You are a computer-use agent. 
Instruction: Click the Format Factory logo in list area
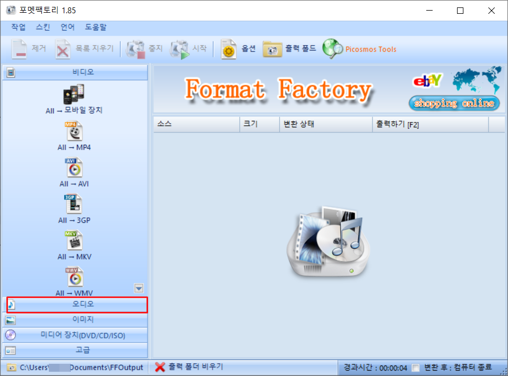[328, 242]
